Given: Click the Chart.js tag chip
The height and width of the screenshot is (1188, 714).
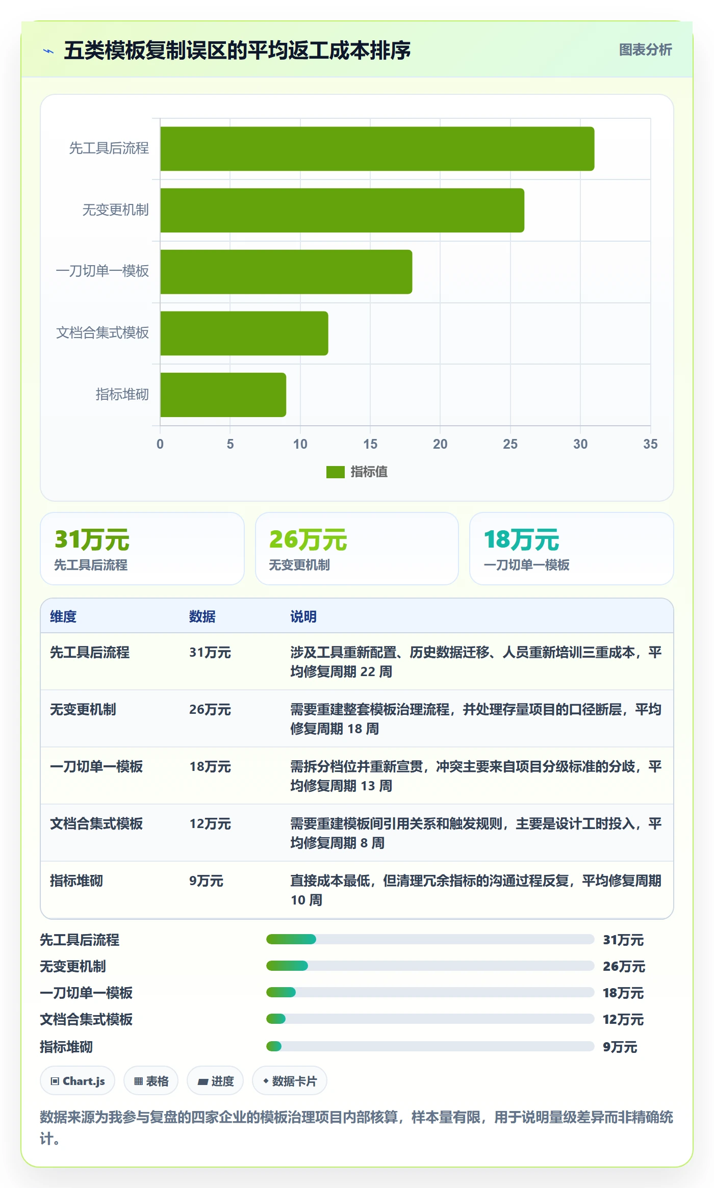Looking at the screenshot, I should [x=78, y=1080].
